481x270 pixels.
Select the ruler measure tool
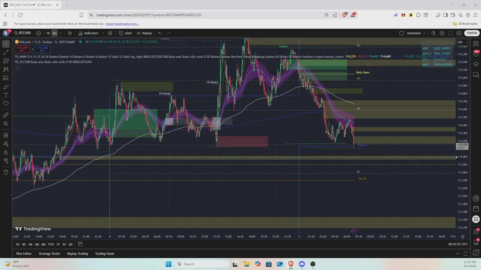point(6,115)
